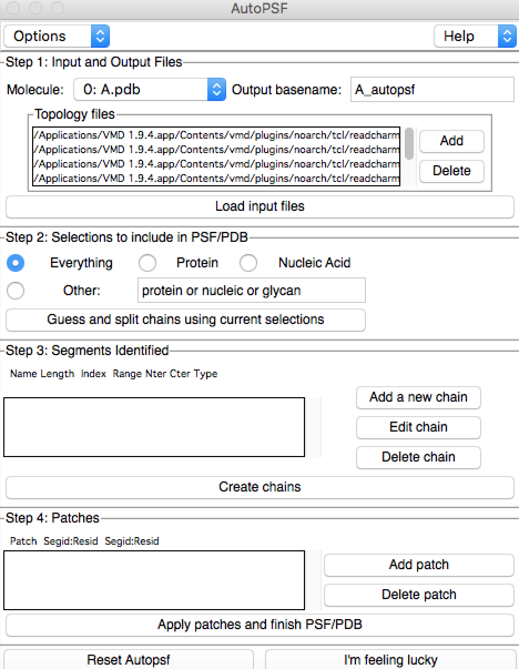Viewport: 519px width, 669px height.
Task: Open the Options dropdown menu
Action: click(57, 37)
